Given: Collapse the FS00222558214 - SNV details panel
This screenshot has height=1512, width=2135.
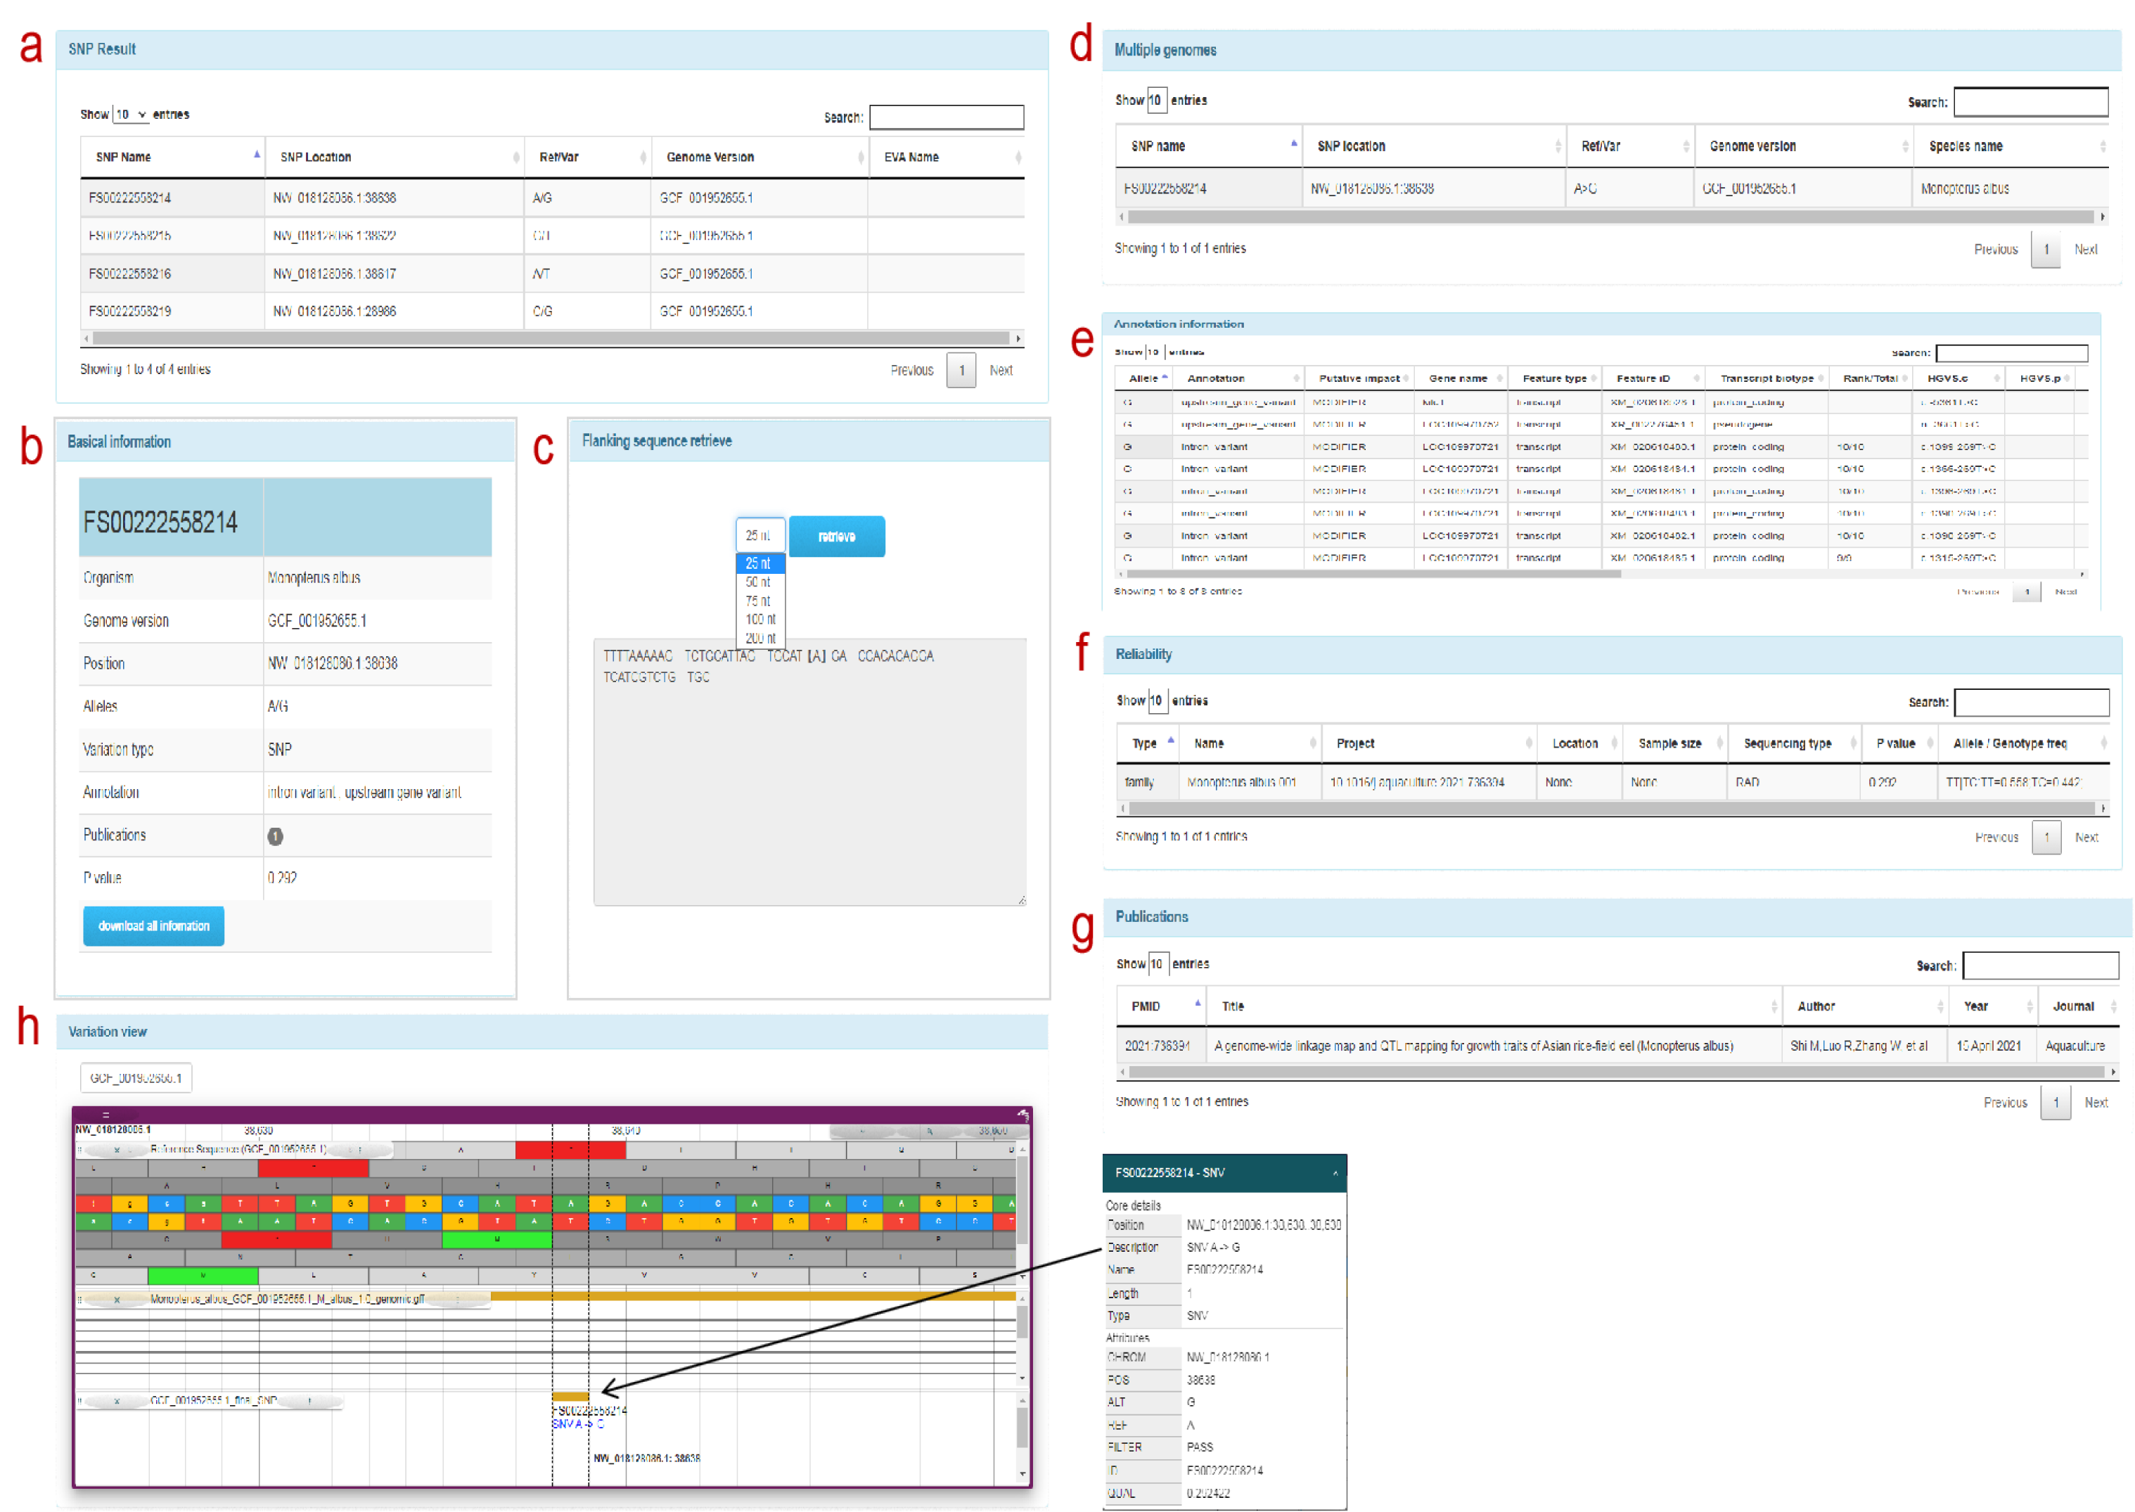Looking at the screenshot, I should (1335, 1173).
